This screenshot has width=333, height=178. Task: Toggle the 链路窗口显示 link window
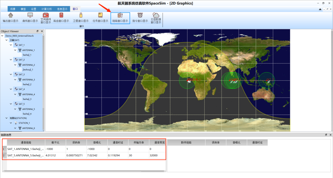[120, 18]
